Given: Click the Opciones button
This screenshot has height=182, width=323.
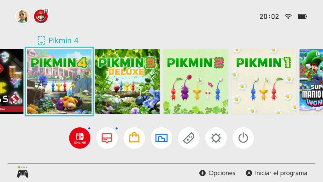Looking at the screenshot, I should (217, 173).
